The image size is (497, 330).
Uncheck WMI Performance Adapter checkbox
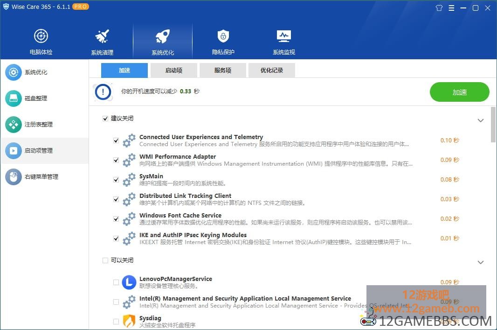coord(116,160)
